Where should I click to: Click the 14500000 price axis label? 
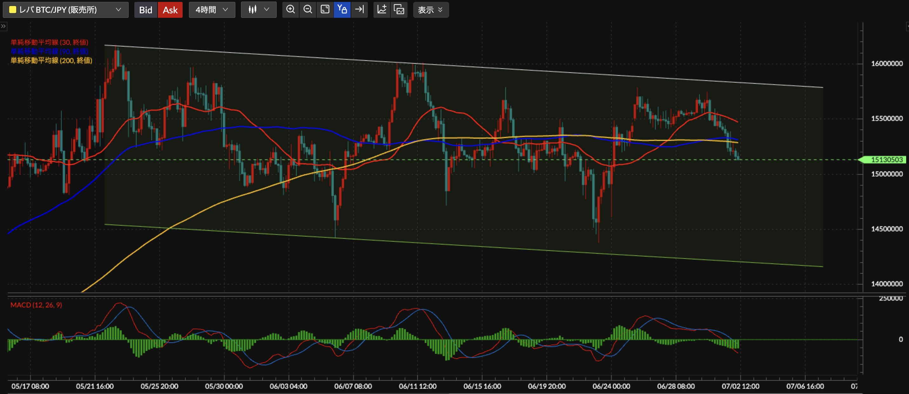coord(887,229)
